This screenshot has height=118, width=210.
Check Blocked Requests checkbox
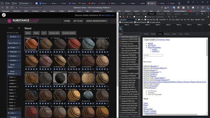tap(135, 22)
